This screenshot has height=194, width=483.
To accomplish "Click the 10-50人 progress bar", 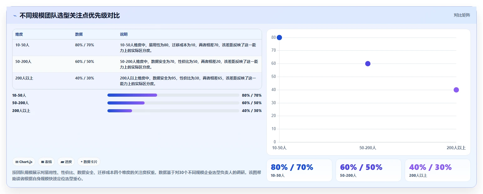I will click(173, 95).
